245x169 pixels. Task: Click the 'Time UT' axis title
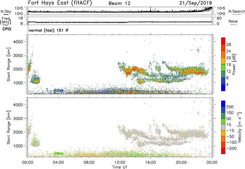coord(120,167)
